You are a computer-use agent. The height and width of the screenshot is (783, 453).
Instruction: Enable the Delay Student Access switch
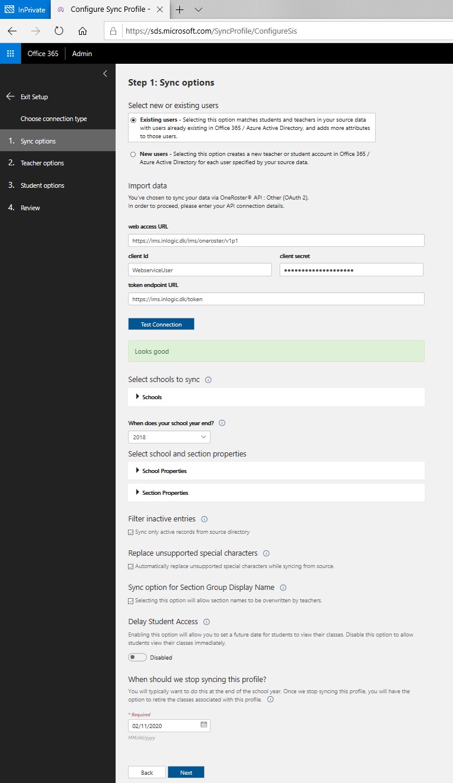point(137,657)
